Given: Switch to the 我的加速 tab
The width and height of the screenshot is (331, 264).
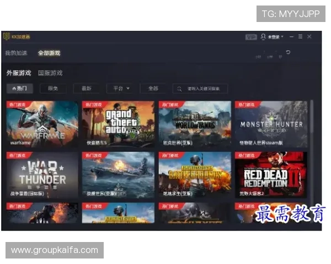Looking at the screenshot, I should pos(16,53).
